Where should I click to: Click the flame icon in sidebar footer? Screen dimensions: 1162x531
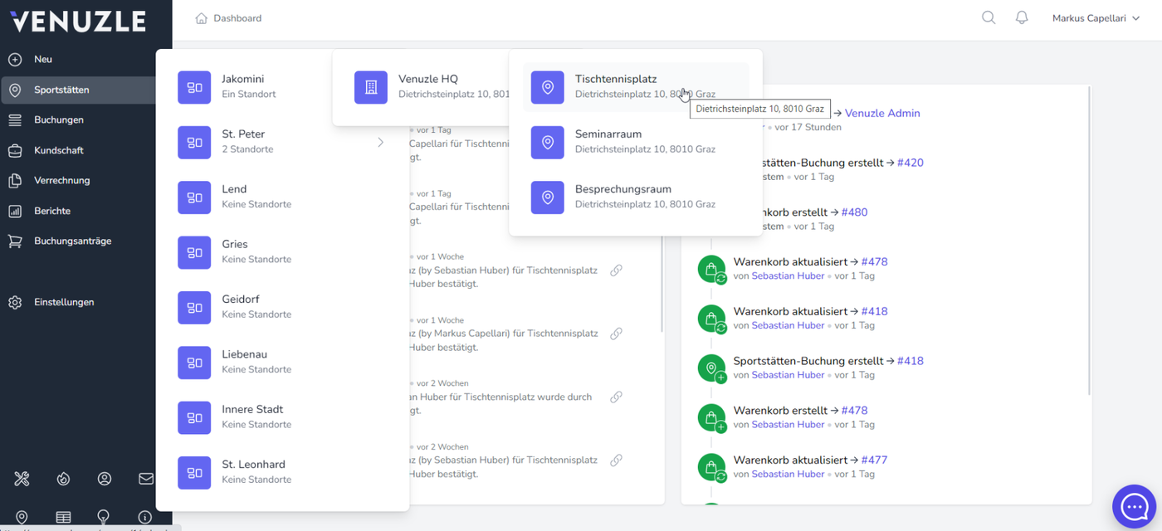tap(63, 479)
